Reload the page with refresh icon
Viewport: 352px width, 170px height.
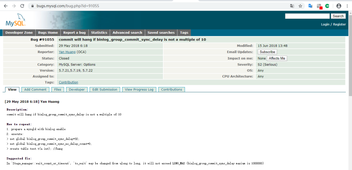click(22, 6)
